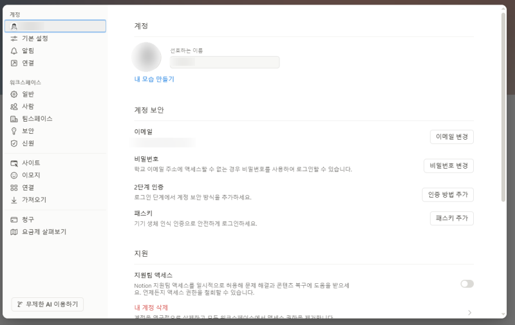Open the 보안 workspace settings

click(x=55, y=131)
